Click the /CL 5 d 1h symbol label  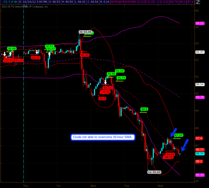pos(11,2)
